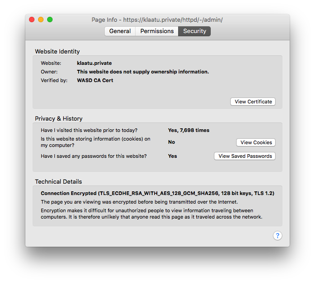Open help with the question mark icon
315x283 pixels.
click(x=277, y=235)
